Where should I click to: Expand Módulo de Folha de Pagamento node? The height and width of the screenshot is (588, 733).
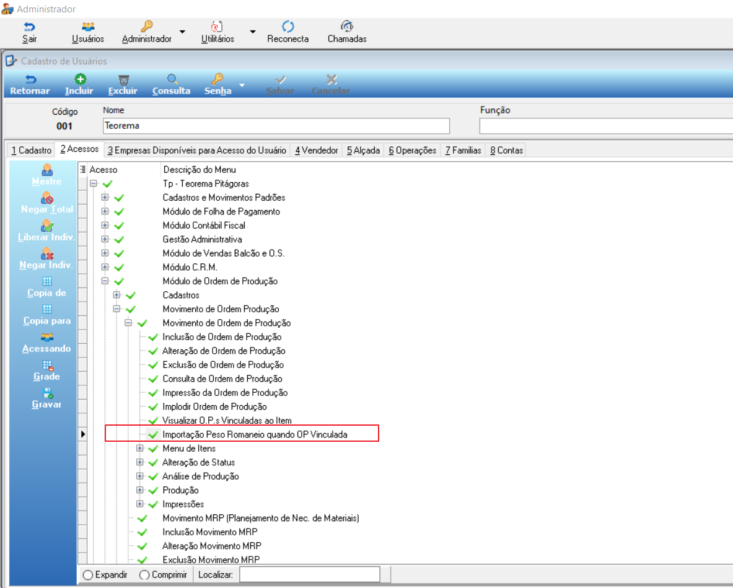105,211
